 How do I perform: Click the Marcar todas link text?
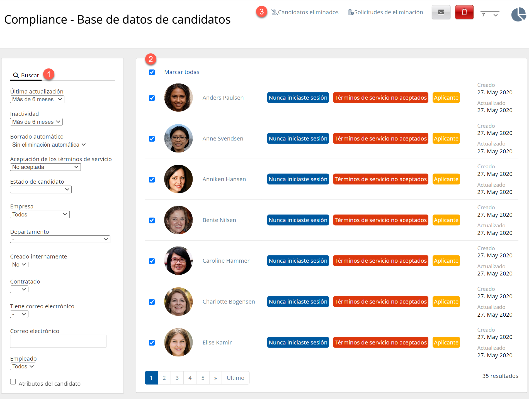182,72
